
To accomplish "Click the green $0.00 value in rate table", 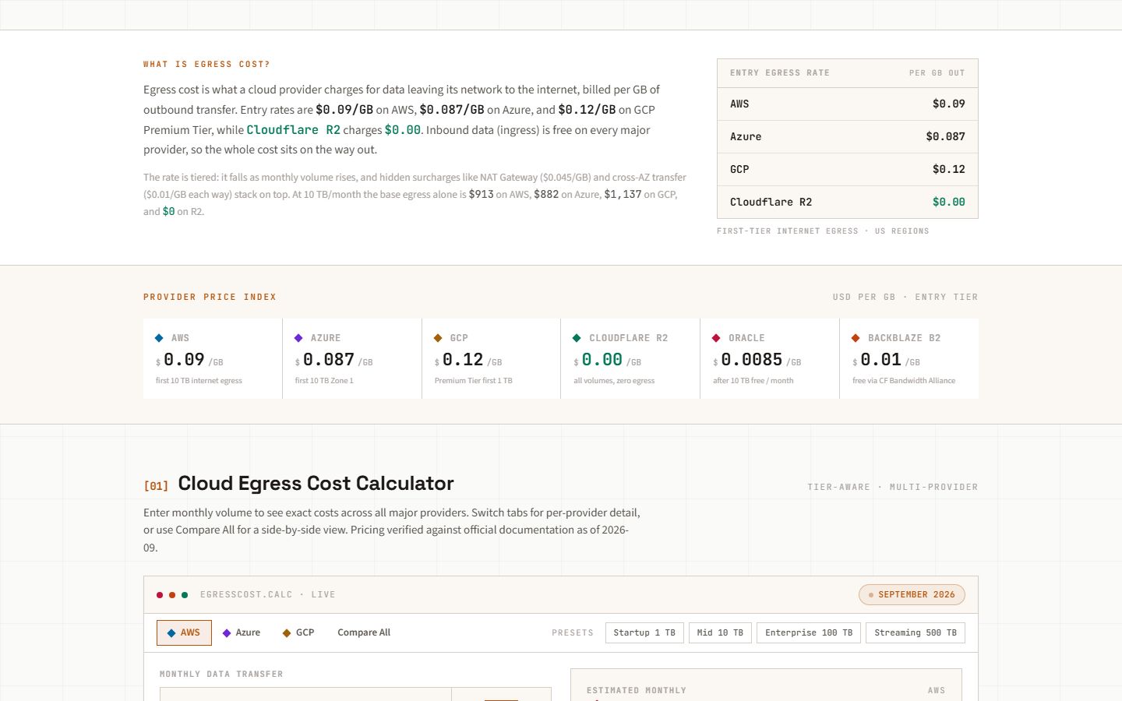I will click(948, 203).
